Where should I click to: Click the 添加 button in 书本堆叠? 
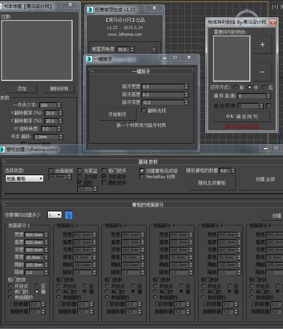(x=22, y=89)
